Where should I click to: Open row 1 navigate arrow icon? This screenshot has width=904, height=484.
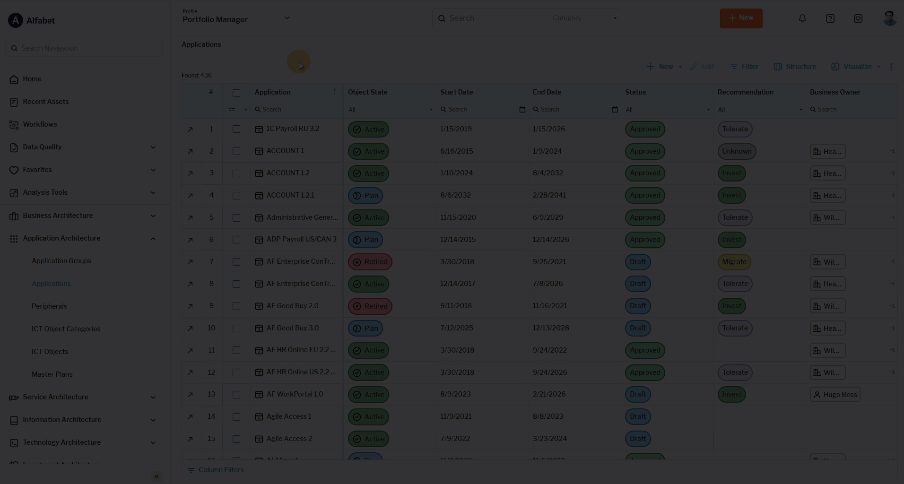tap(190, 130)
